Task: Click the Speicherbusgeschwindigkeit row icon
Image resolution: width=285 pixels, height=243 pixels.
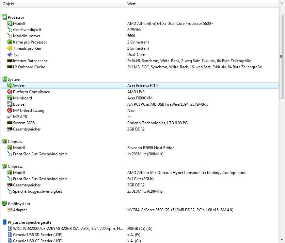Action: pyautogui.click(x=10, y=191)
